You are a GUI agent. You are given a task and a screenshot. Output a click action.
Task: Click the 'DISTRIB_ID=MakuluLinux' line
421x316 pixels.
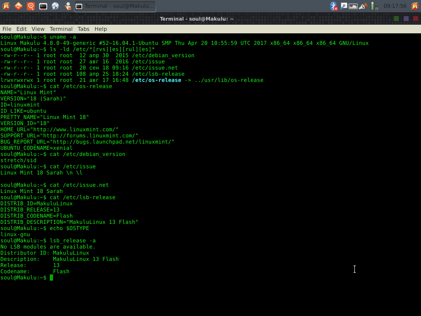click(37, 204)
